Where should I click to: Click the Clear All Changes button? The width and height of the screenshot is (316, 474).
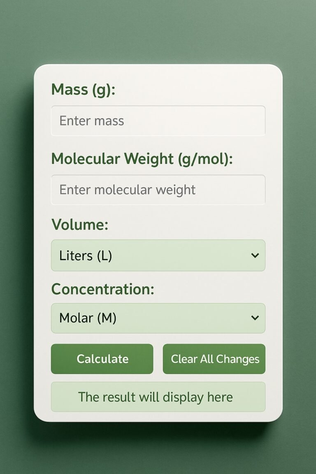[x=214, y=359]
